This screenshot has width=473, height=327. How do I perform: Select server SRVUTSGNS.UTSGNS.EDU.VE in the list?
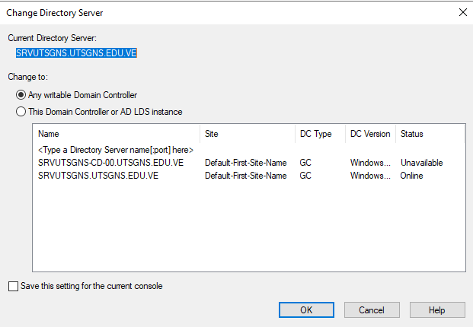point(98,176)
